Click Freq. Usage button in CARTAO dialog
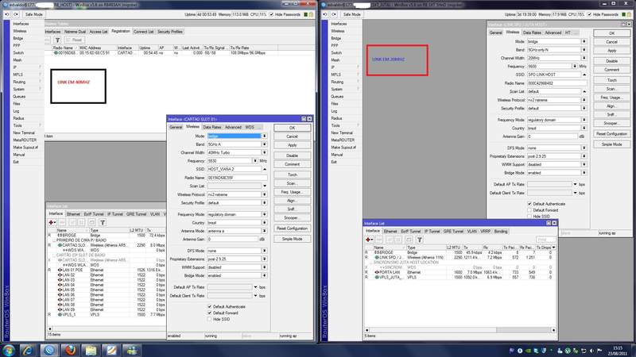 tap(292, 192)
